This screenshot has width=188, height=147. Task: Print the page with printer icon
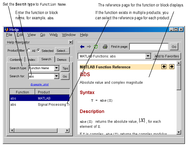[x=105, y=47]
